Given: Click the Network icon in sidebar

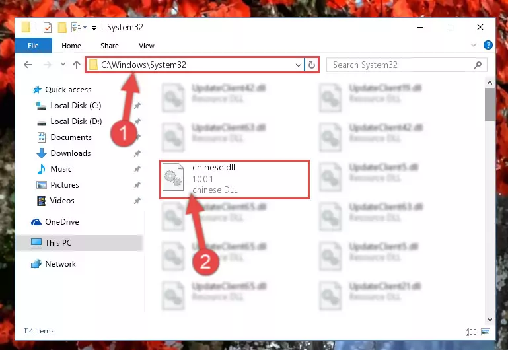Looking at the screenshot, I should (36, 264).
